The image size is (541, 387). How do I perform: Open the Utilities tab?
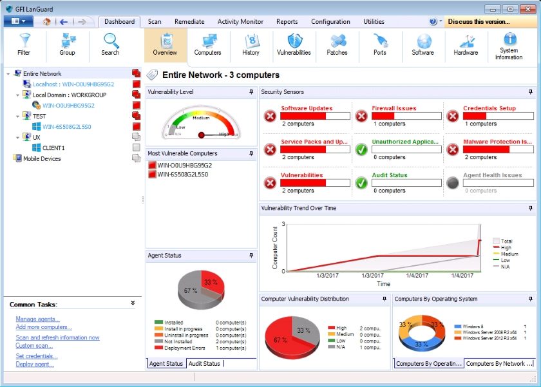pos(374,21)
